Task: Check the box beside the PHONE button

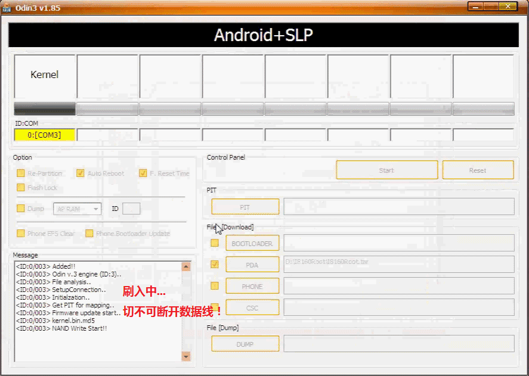Action: pyautogui.click(x=215, y=286)
